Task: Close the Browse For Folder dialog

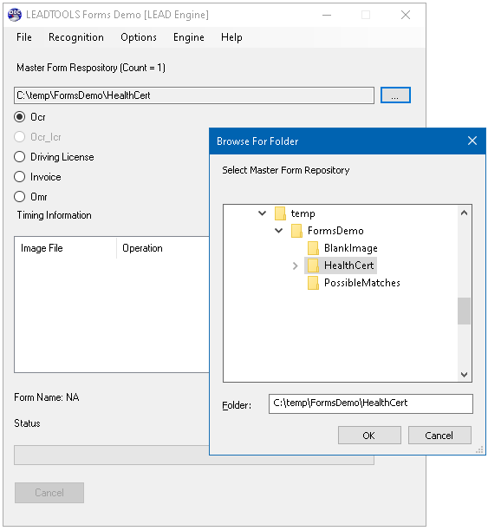Action: pyautogui.click(x=472, y=141)
